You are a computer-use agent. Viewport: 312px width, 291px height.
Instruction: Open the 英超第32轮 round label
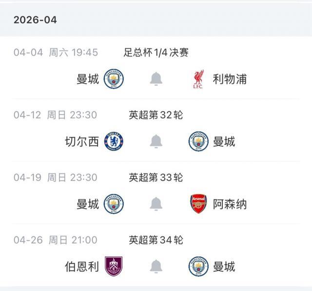pos(156,115)
